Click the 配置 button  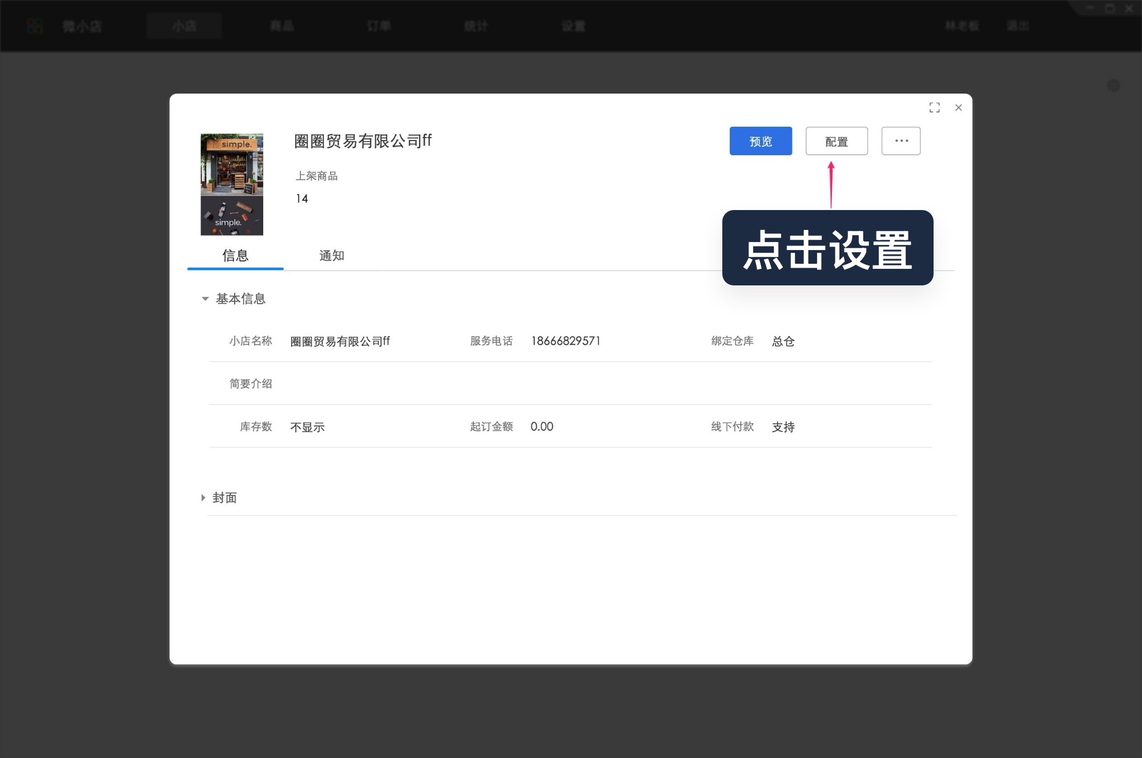pyautogui.click(x=836, y=140)
